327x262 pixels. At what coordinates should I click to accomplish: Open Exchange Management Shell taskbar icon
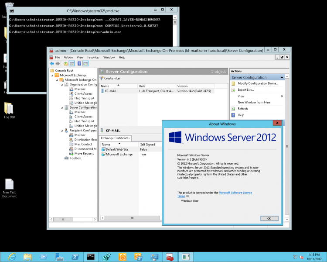[138, 257]
